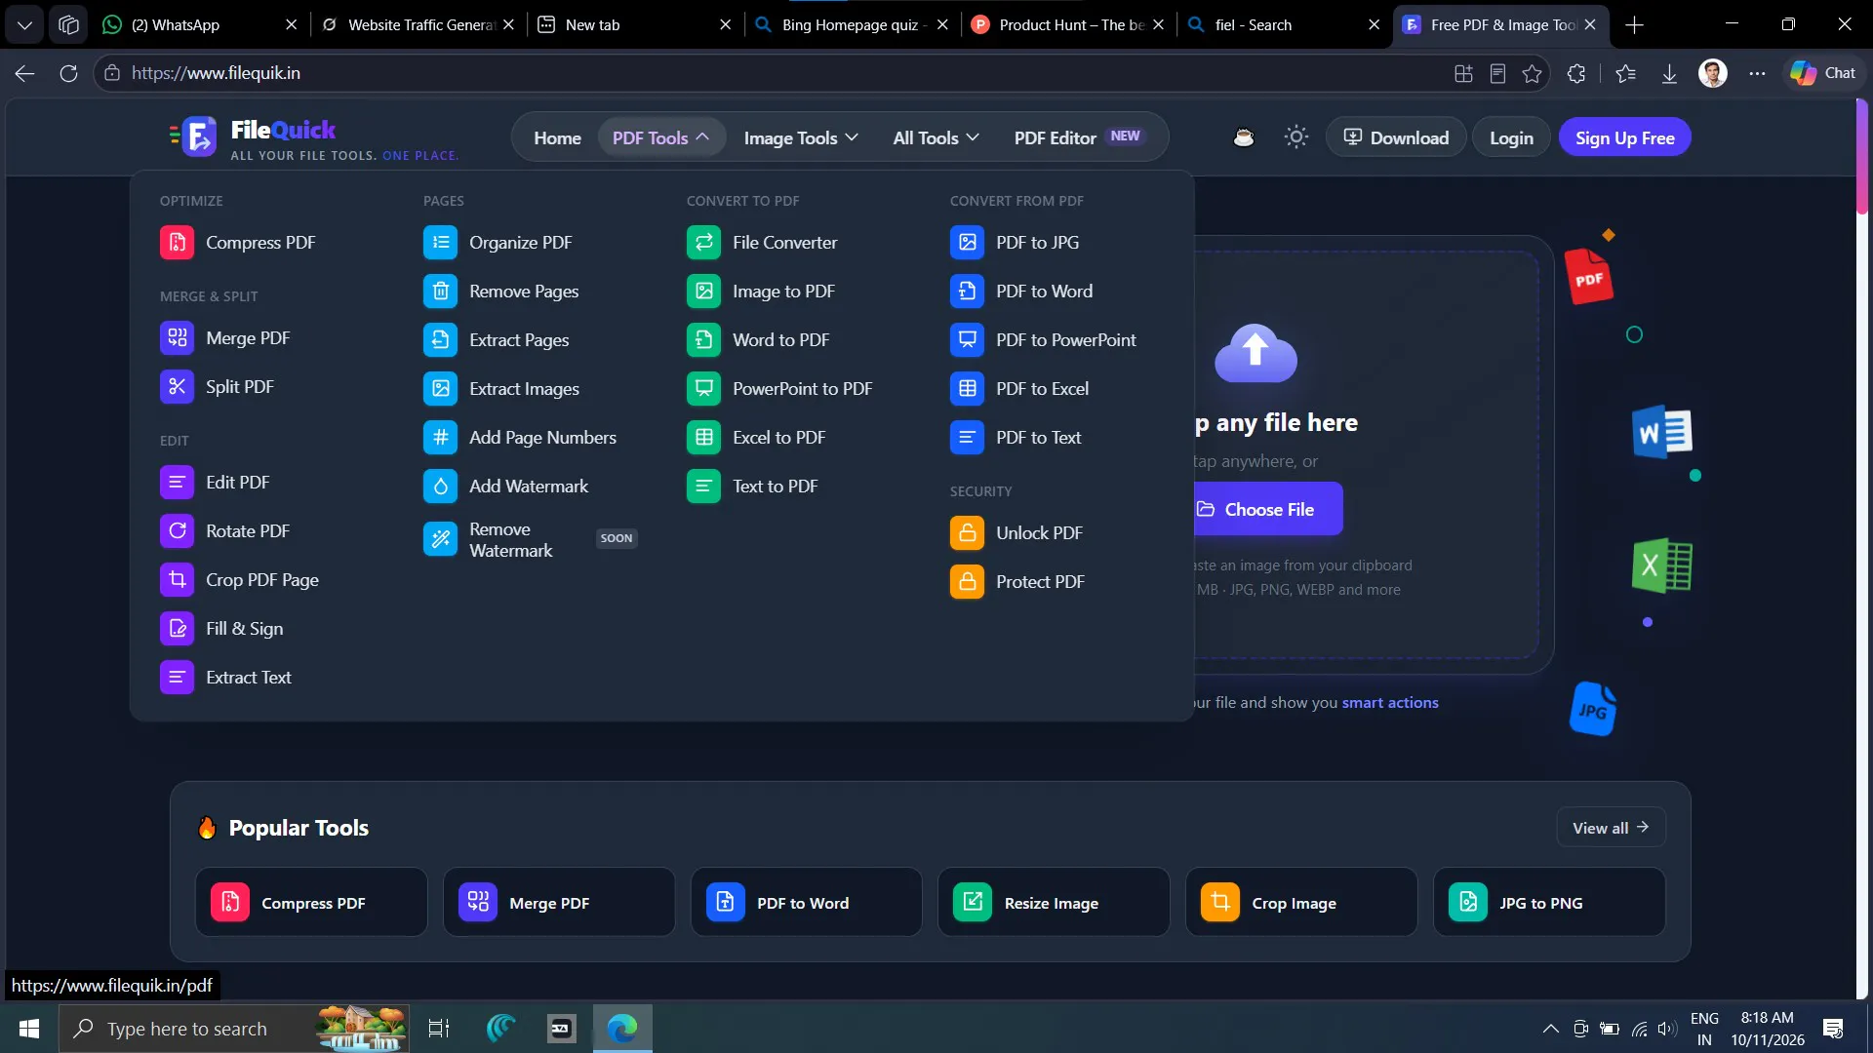Click the PDF to JPG icon

(967, 243)
